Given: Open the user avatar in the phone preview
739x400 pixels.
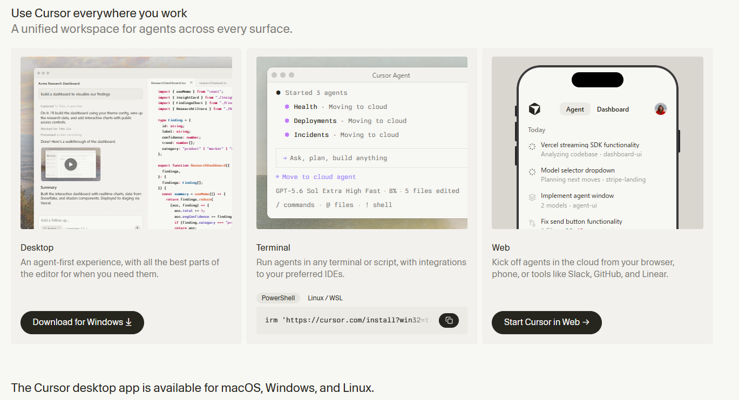Looking at the screenshot, I should pos(660,109).
